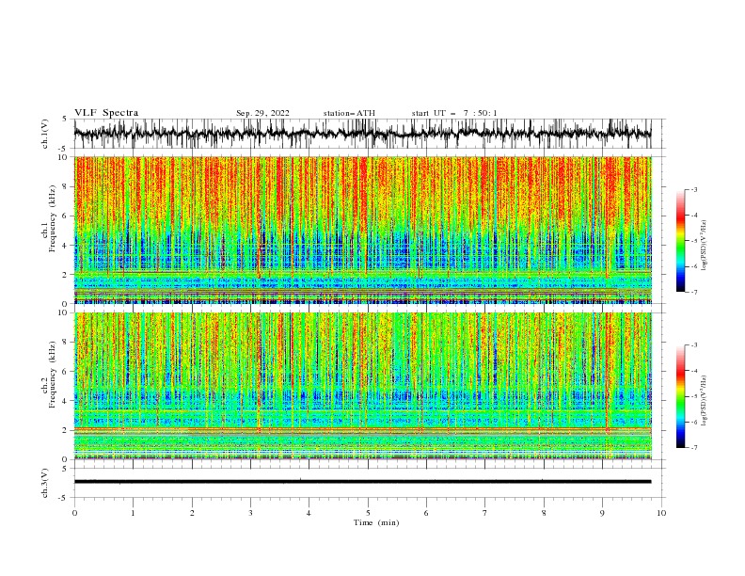
Task: Click the 'station=ATH' label
Action: click(349, 113)
